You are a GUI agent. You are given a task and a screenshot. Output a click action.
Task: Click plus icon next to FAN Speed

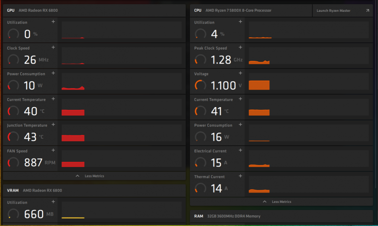point(53,151)
